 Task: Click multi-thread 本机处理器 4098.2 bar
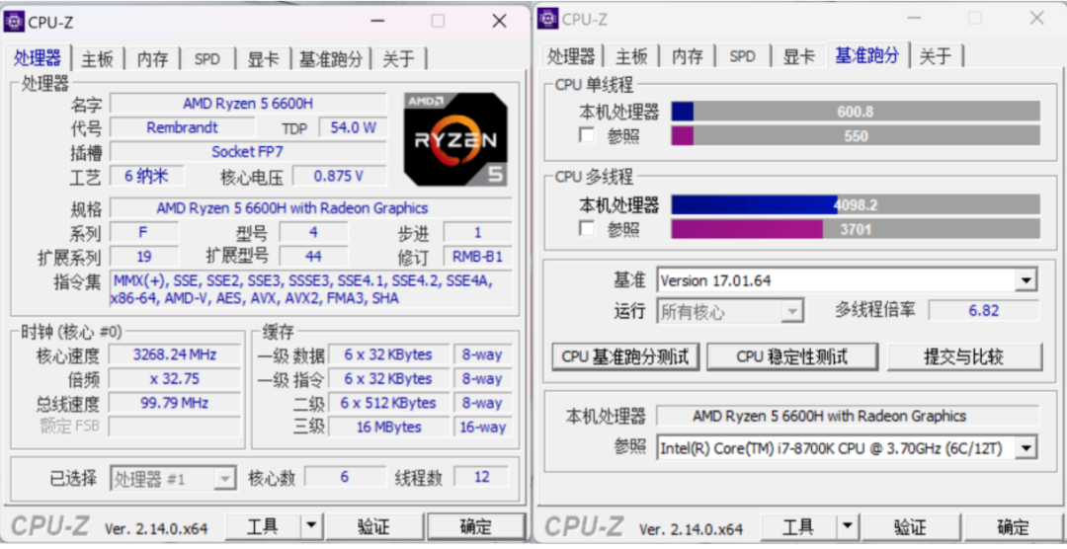point(856,204)
